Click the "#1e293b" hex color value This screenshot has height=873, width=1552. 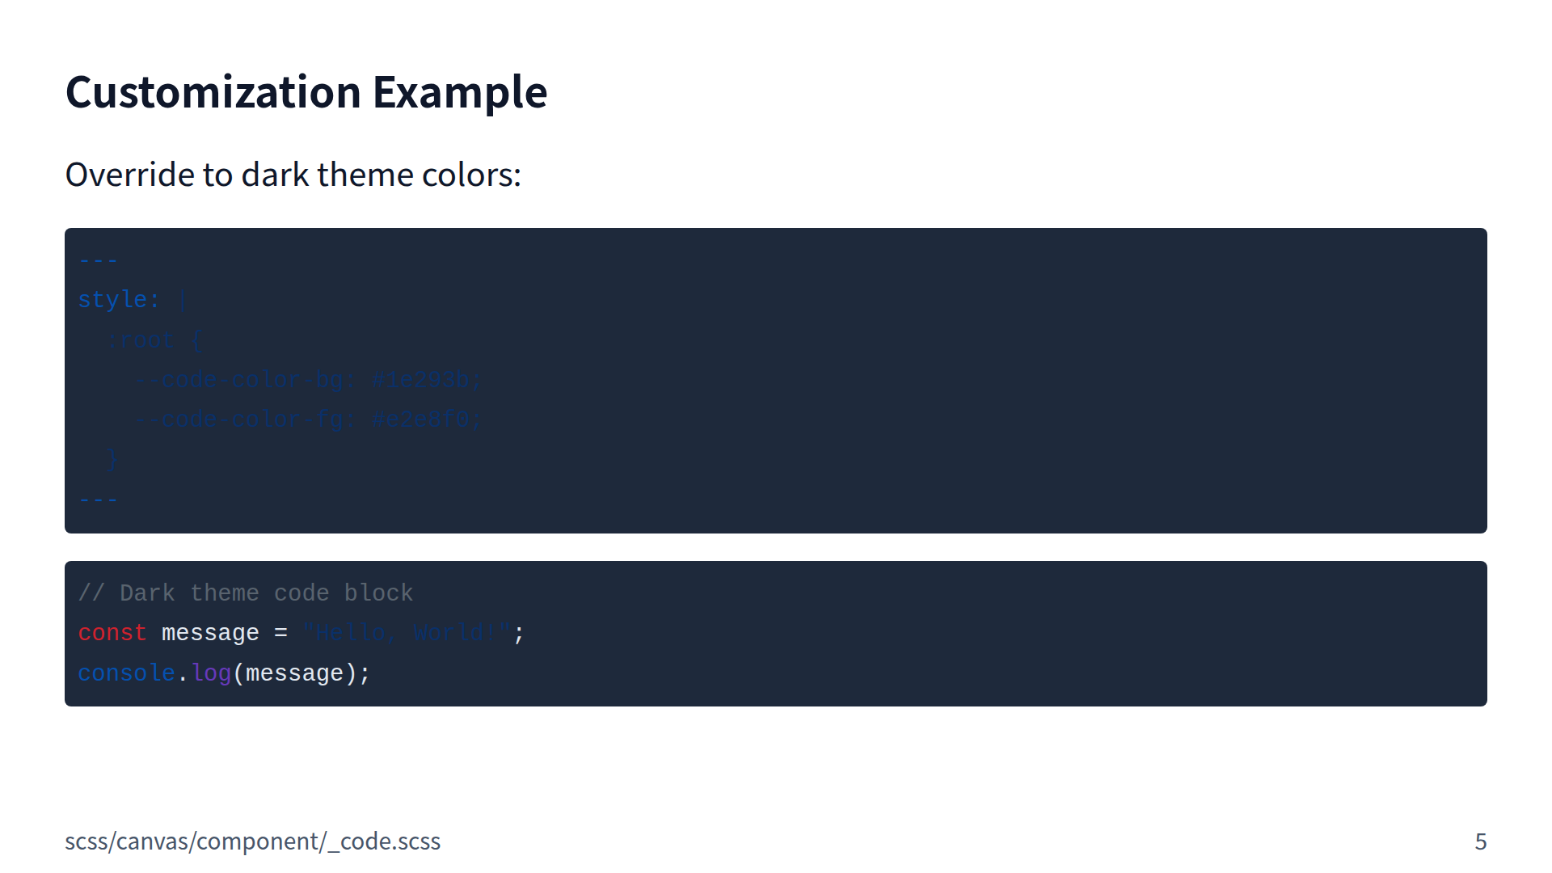(x=420, y=380)
